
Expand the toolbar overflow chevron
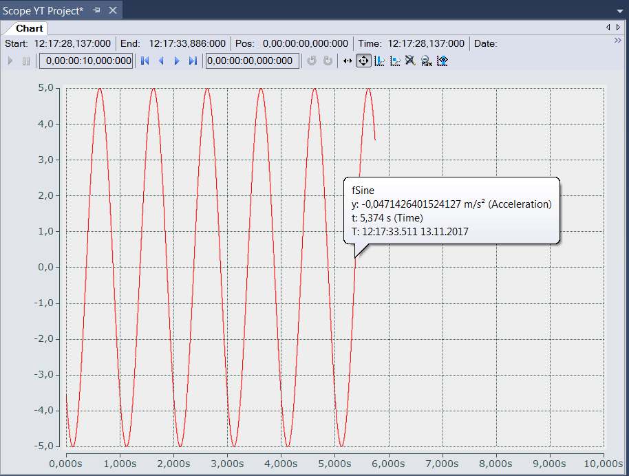[x=618, y=40]
